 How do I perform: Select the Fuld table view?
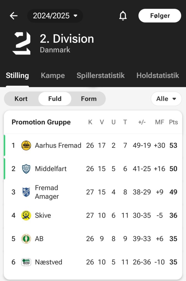55,99
